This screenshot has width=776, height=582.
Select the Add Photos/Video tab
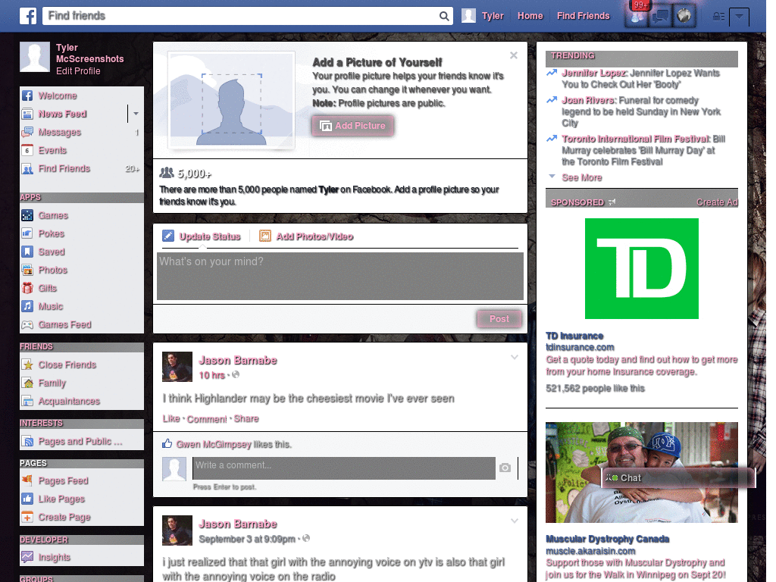(306, 236)
